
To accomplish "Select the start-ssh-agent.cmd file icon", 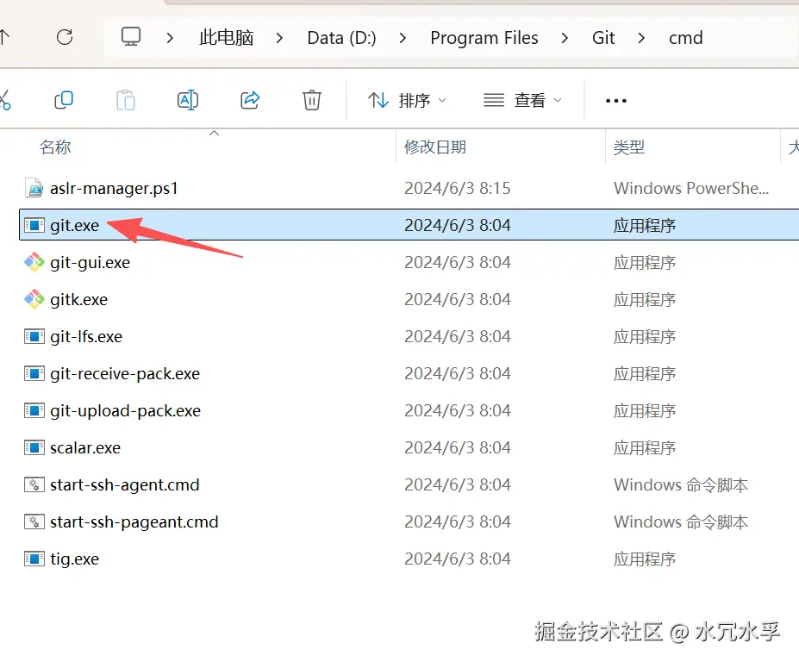I will (x=34, y=484).
